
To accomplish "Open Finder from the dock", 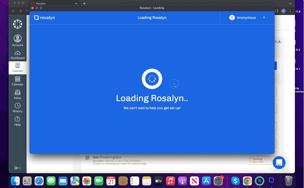I will tap(15, 181).
